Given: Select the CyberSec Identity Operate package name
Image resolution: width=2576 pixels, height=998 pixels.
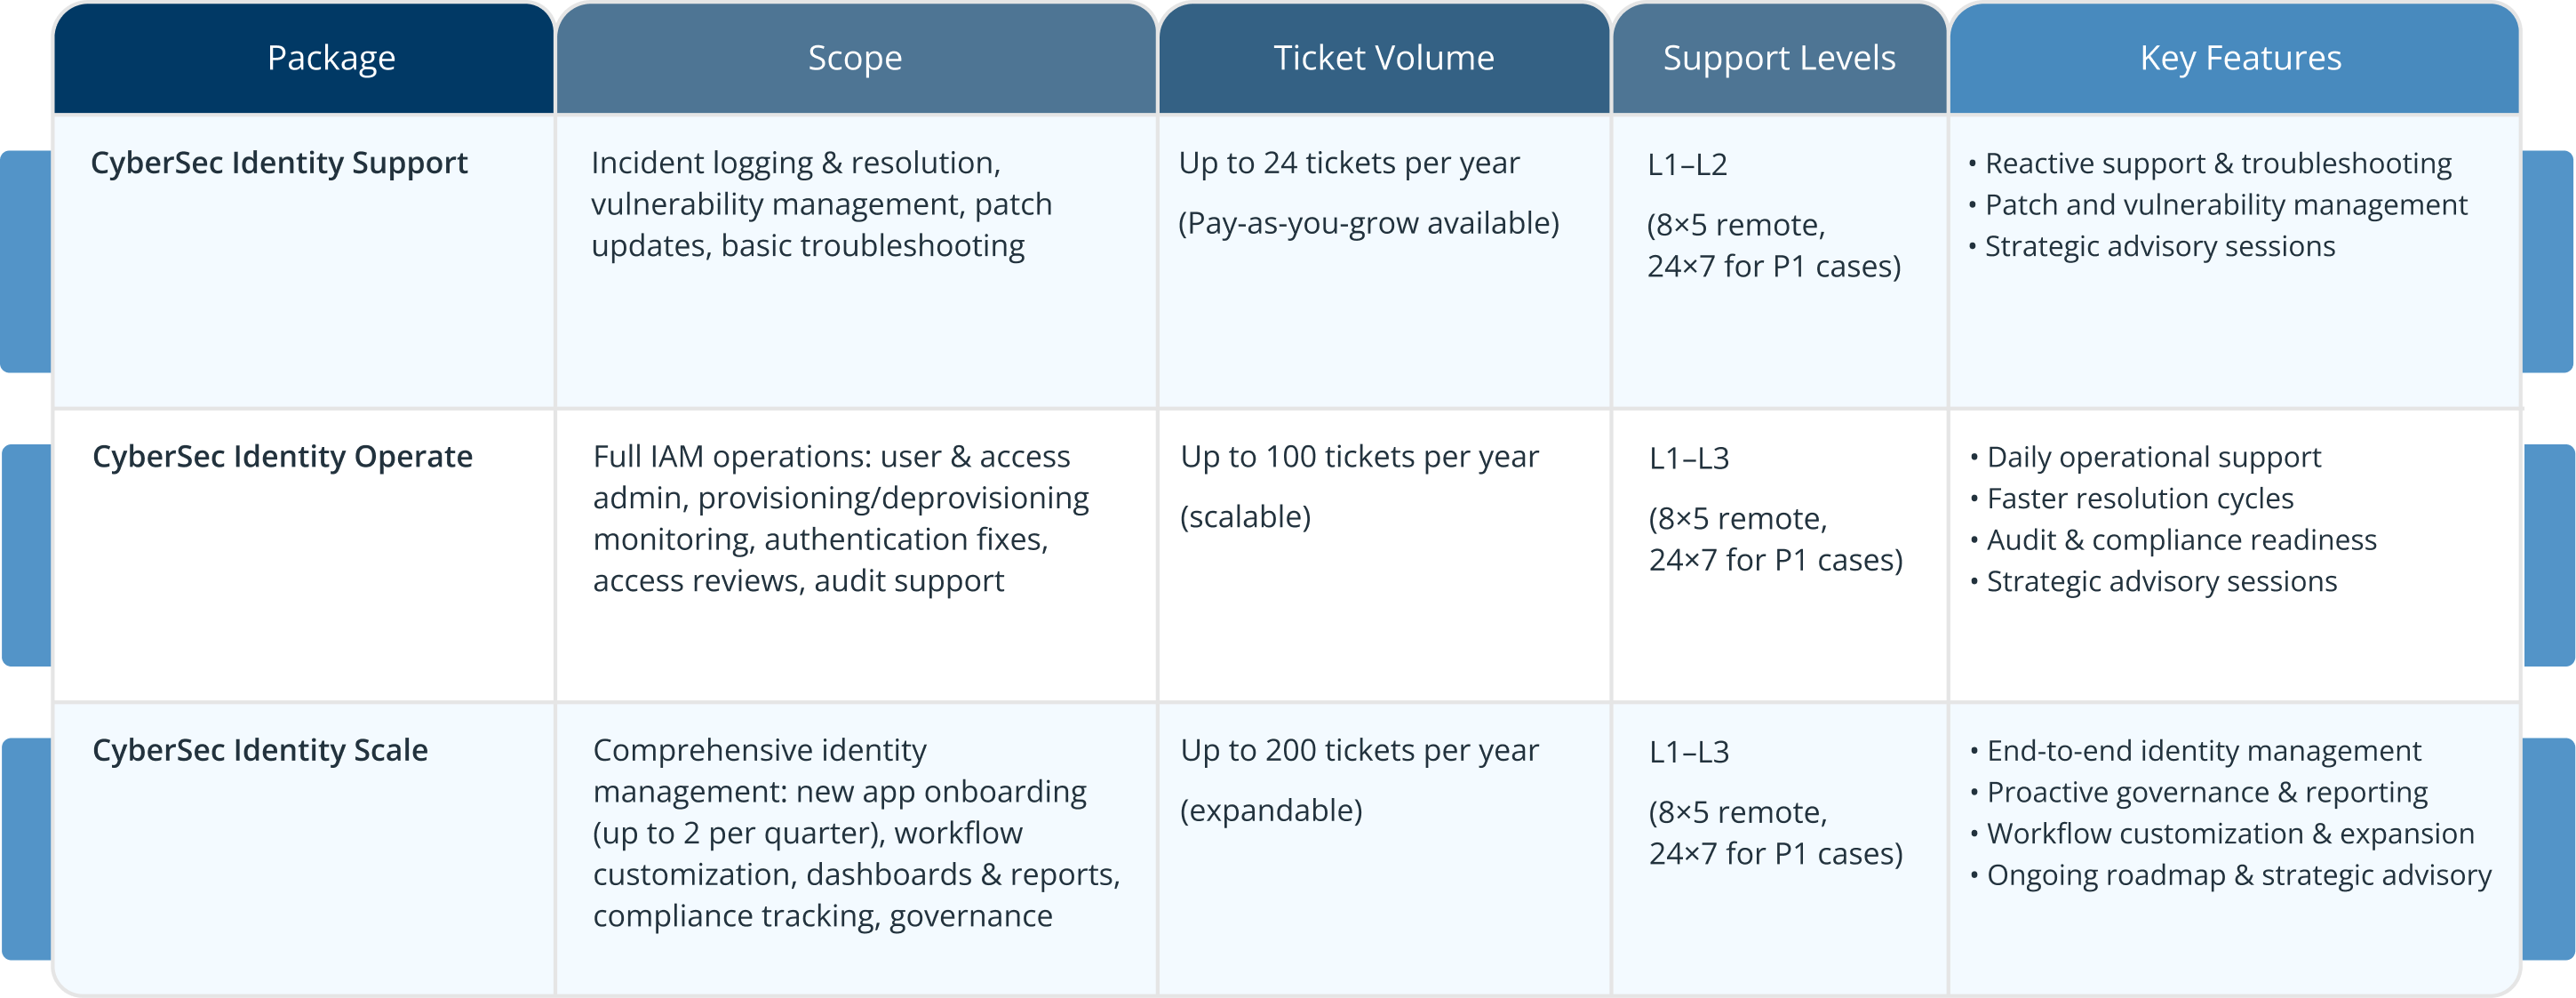Looking at the screenshot, I should 282,457.
